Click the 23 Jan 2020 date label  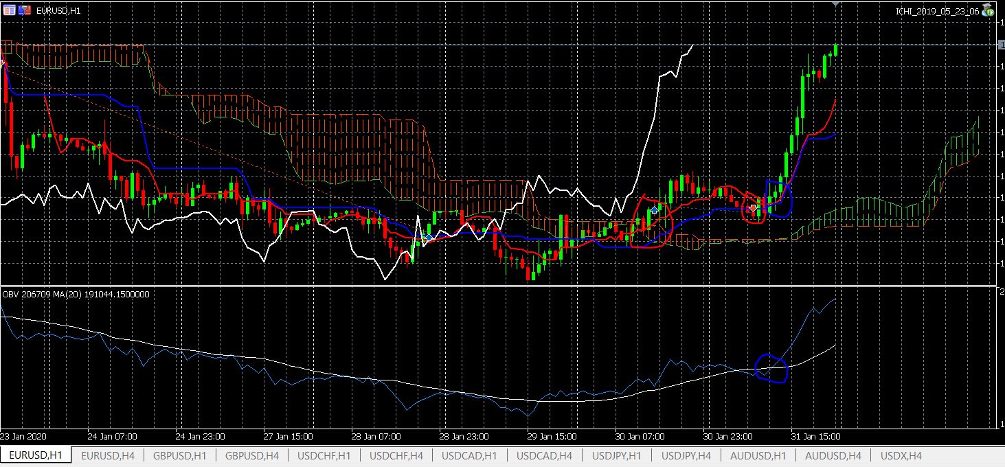pyautogui.click(x=22, y=436)
